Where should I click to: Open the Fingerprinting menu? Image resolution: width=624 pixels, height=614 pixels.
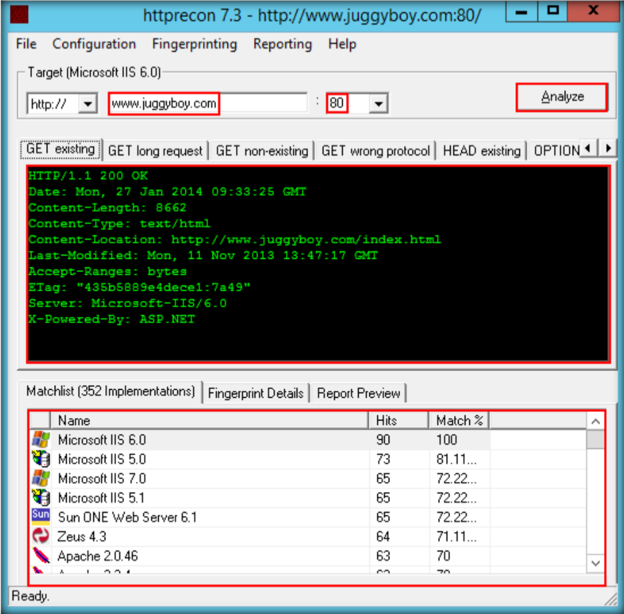tap(194, 45)
